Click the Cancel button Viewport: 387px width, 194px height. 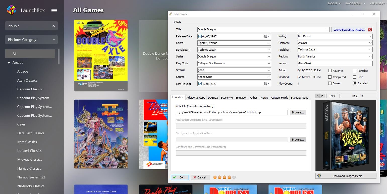tap(200, 177)
